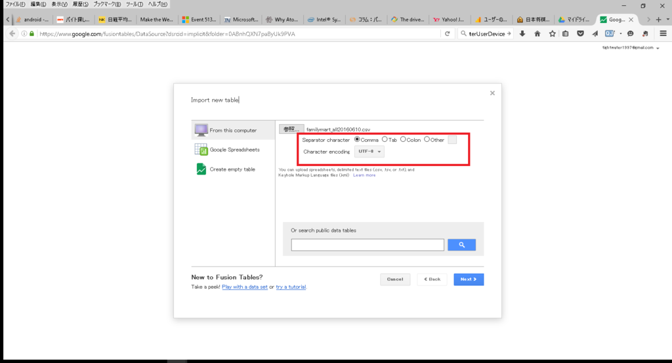Image resolution: width=672 pixels, height=363 pixels.
Task: Click the blue search magnifier button
Action: click(x=461, y=245)
